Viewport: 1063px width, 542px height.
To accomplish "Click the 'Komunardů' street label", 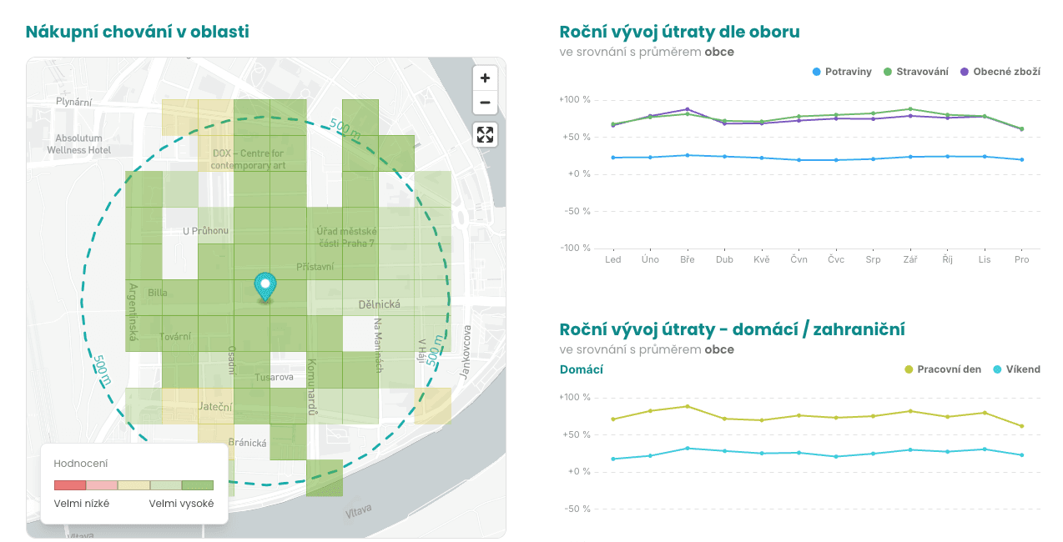I will 313,388.
